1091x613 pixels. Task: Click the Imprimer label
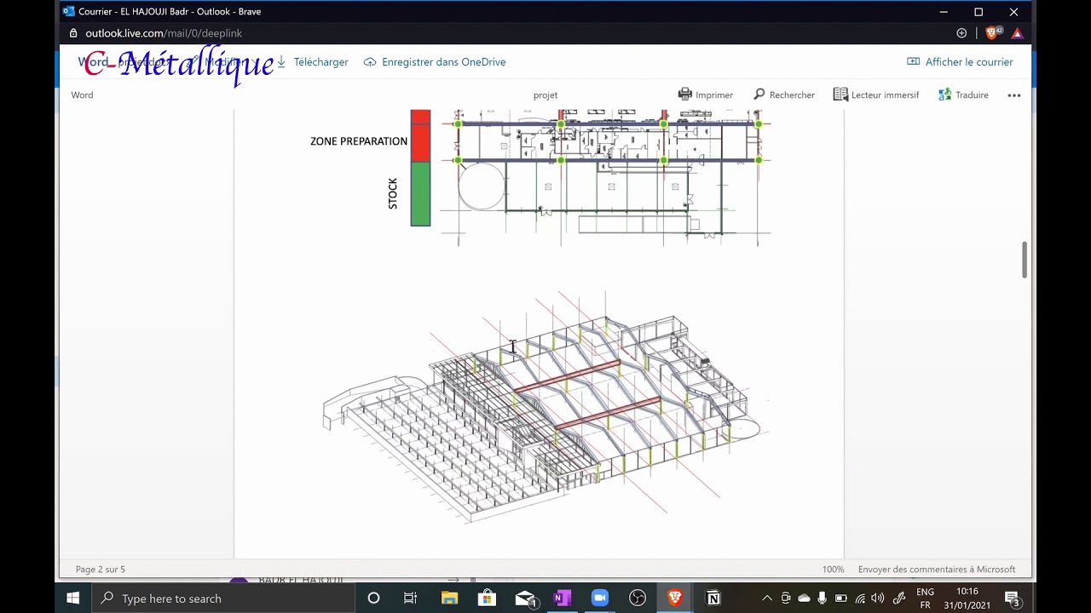714,95
